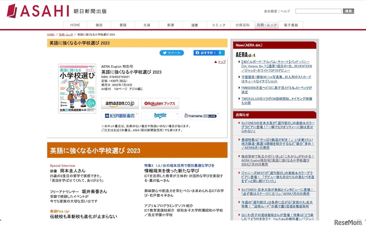366x229 pixels.
Task: Open the honto store button
Action: click(x=160, y=116)
